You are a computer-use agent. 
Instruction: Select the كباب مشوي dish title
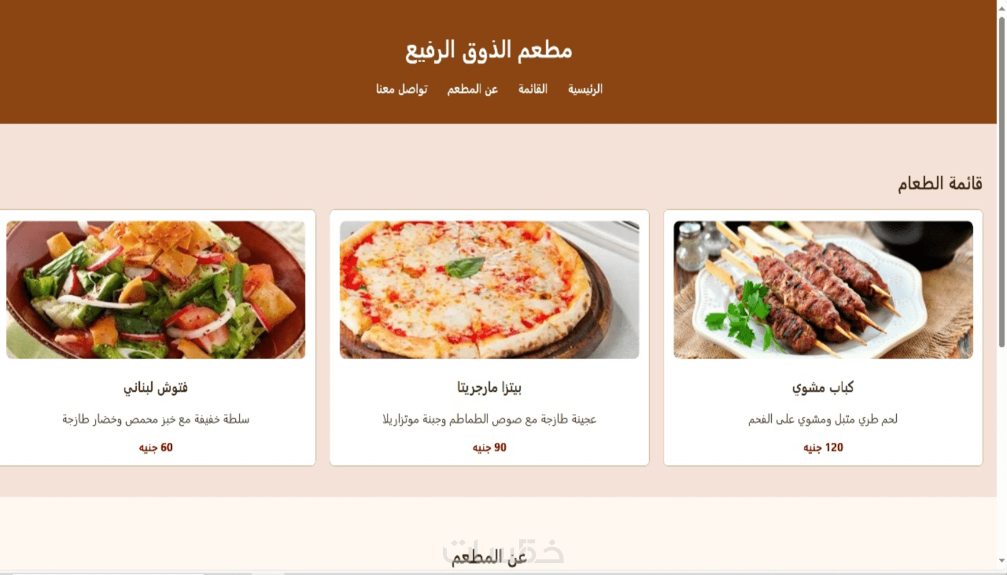(x=823, y=388)
